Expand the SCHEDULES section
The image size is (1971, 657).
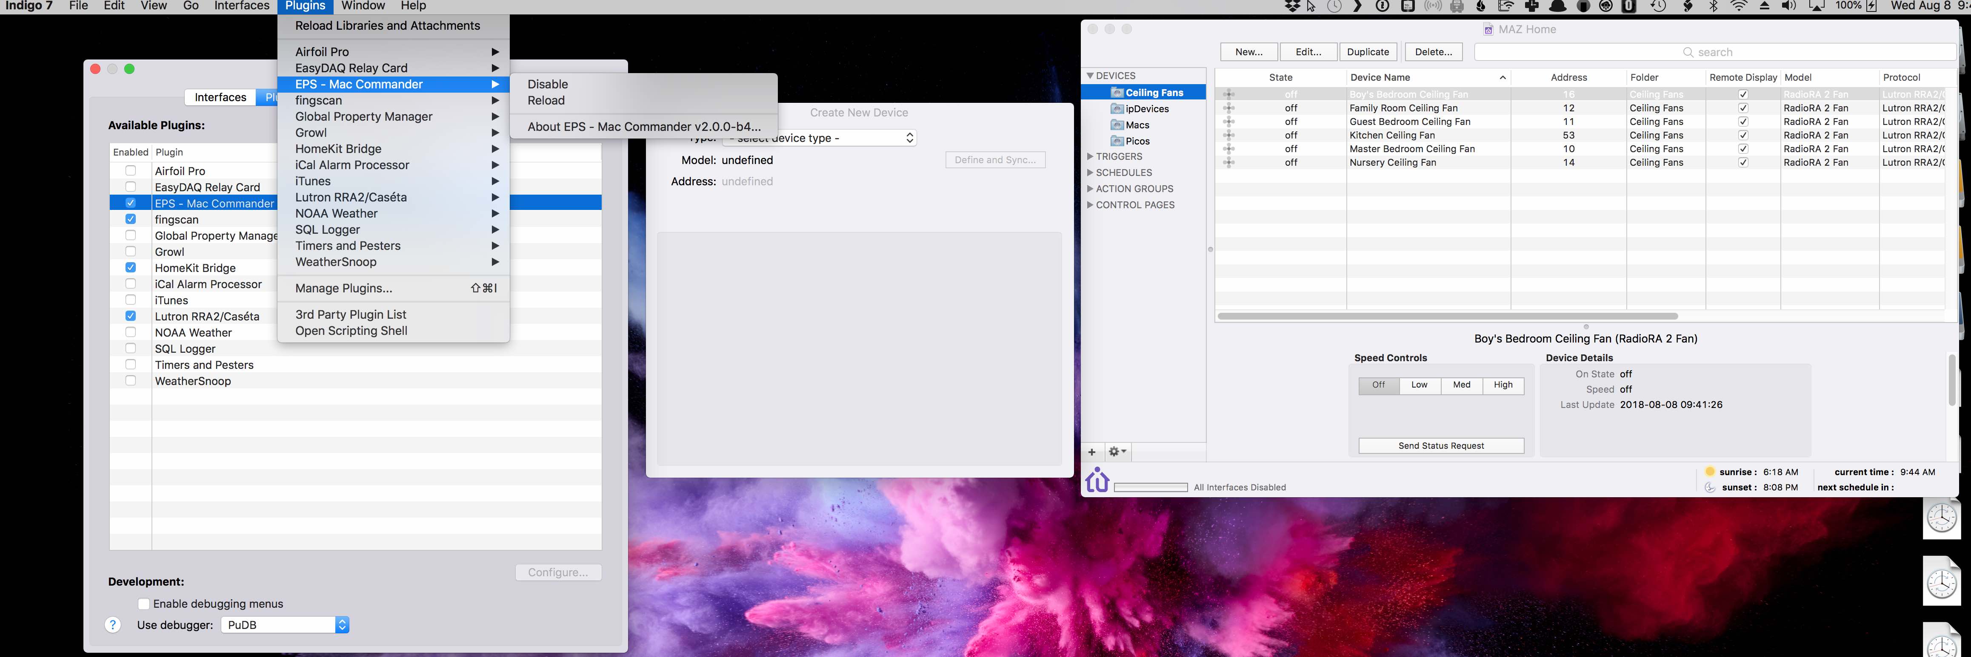pyautogui.click(x=1090, y=173)
